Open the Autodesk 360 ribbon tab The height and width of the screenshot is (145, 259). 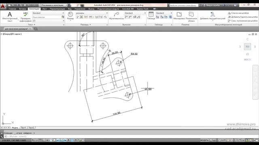(x=128, y=9)
